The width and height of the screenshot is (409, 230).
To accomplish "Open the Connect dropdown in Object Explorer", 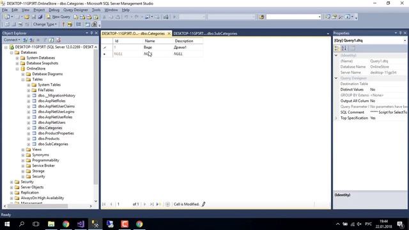I will pyautogui.click(x=12, y=40).
